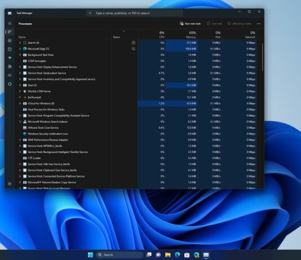Open File Explorer from the taskbar
Image resolution: width=301 pixels, height=260 pixels.
[168, 254]
